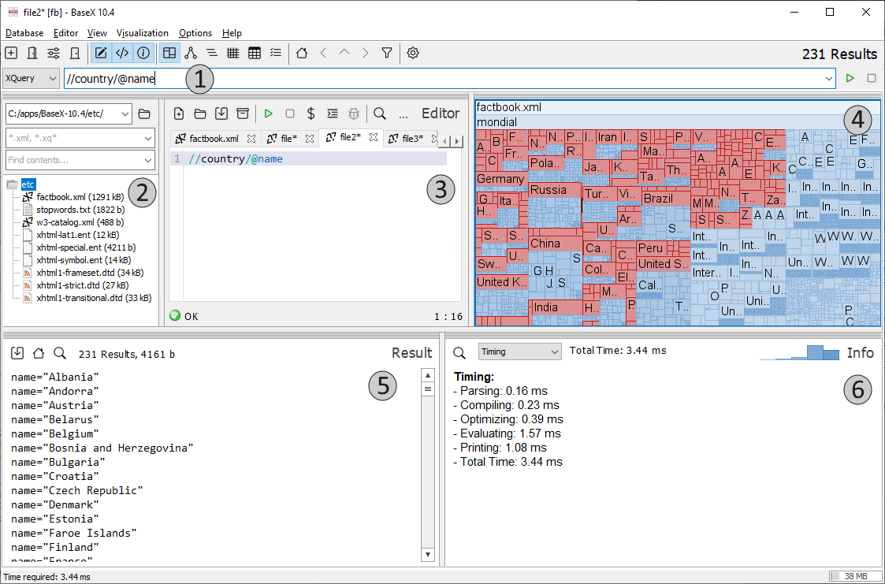Image resolution: width=885 pixels, height=584 pixels.
Task: Open the database Properties sliders icon
Action: click(x=54, y=54)
